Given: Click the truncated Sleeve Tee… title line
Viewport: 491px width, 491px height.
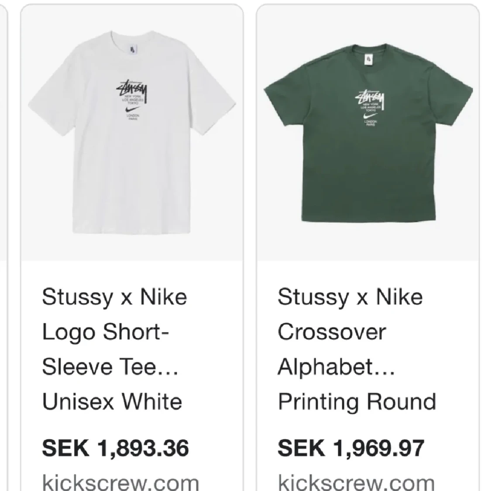Looking at the screenshot, I should click(109, 366).
